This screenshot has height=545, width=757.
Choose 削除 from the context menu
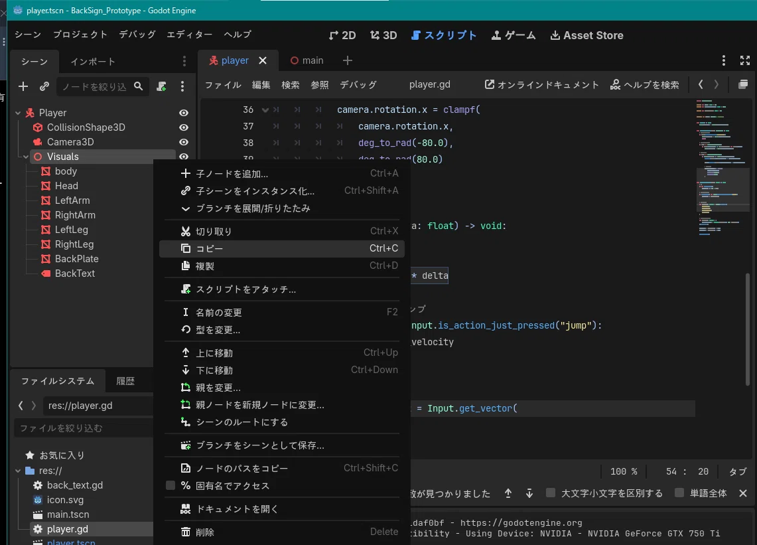[x=283, y=532]
